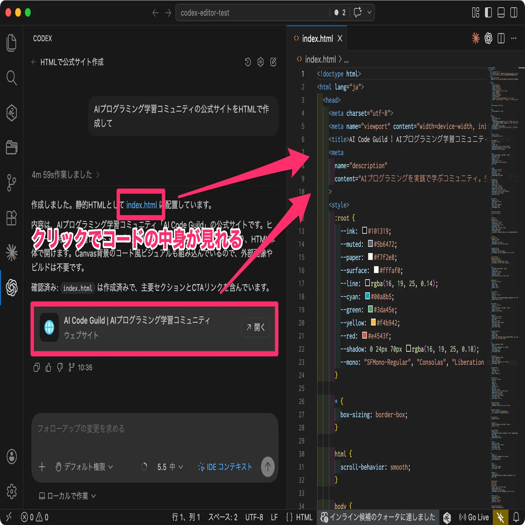Open the 5.5 中 model dropdown
Viewport: 525px width, 525px height.
(170, 467)
